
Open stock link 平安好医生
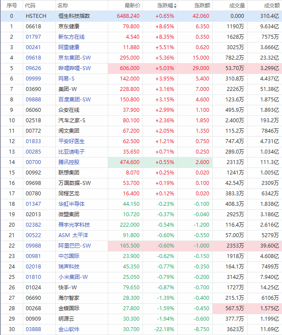[71, 141]
